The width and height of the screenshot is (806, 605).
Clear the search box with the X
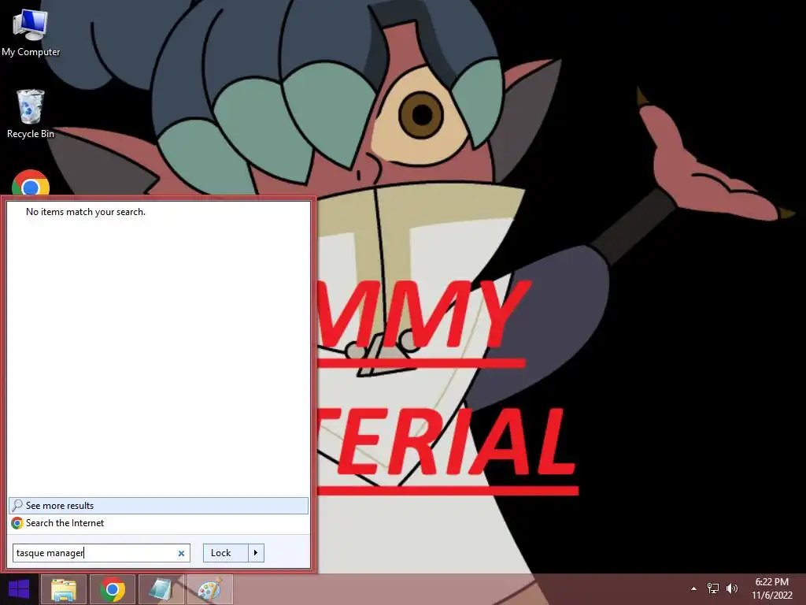point(181,554)
